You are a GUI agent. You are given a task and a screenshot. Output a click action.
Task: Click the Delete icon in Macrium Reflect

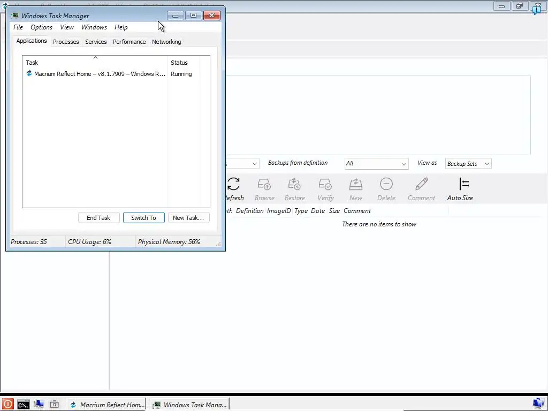coord(386,184)
